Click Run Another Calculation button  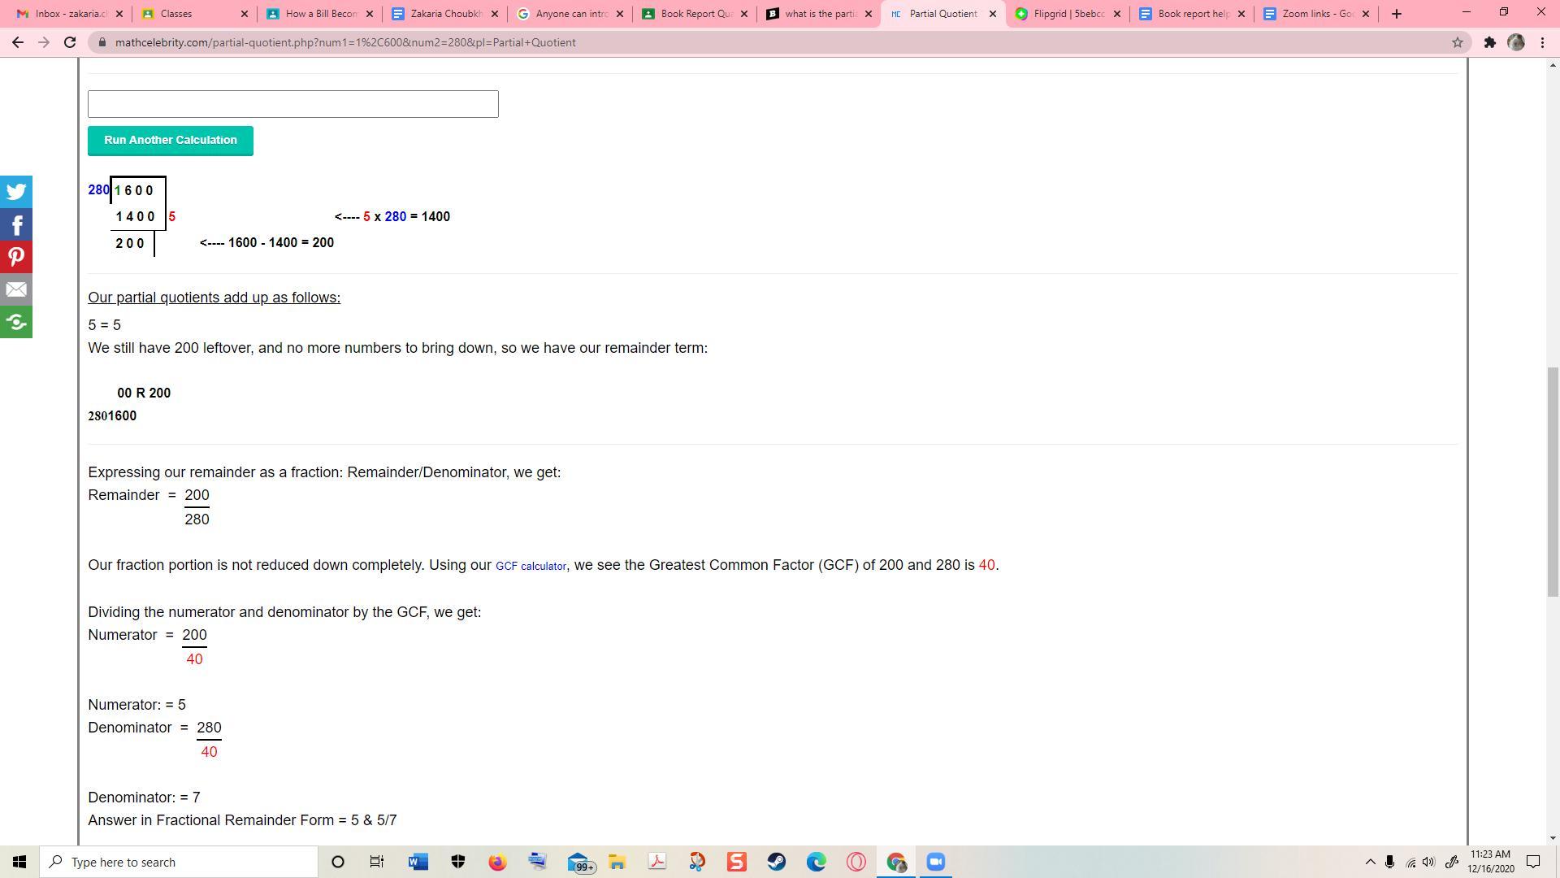point(171,141)
